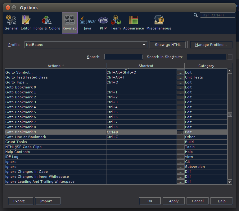Click Show as HTML button
Image resolution: width=239 pixels, height=211 pixels.
pyautogui.click(x=168, y=45)
